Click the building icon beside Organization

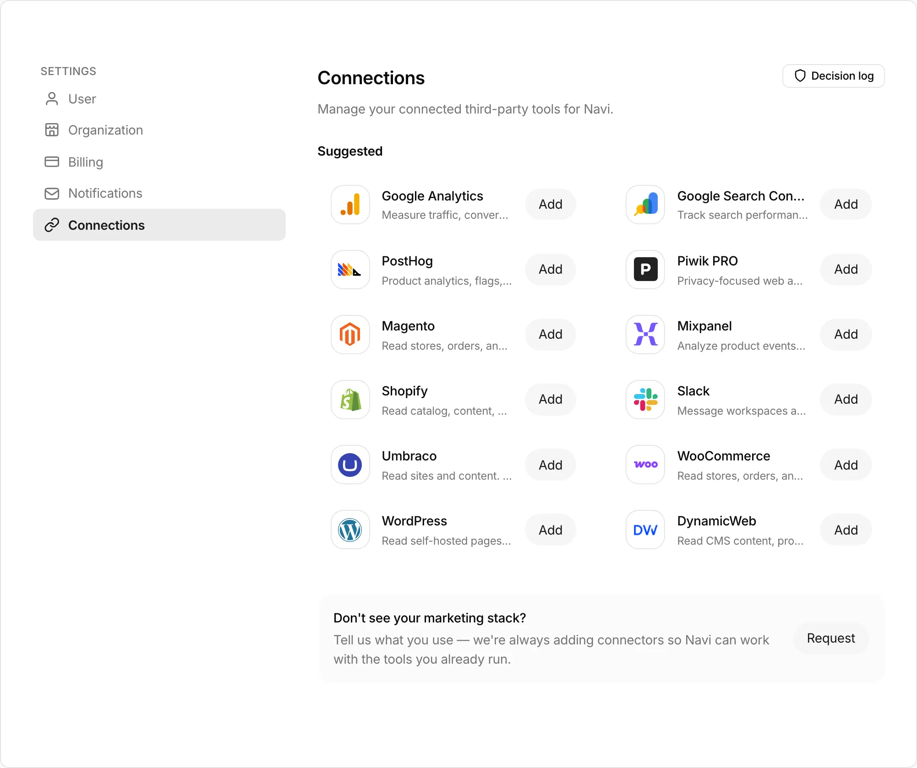pyautogui.click(x=52, y=130)
